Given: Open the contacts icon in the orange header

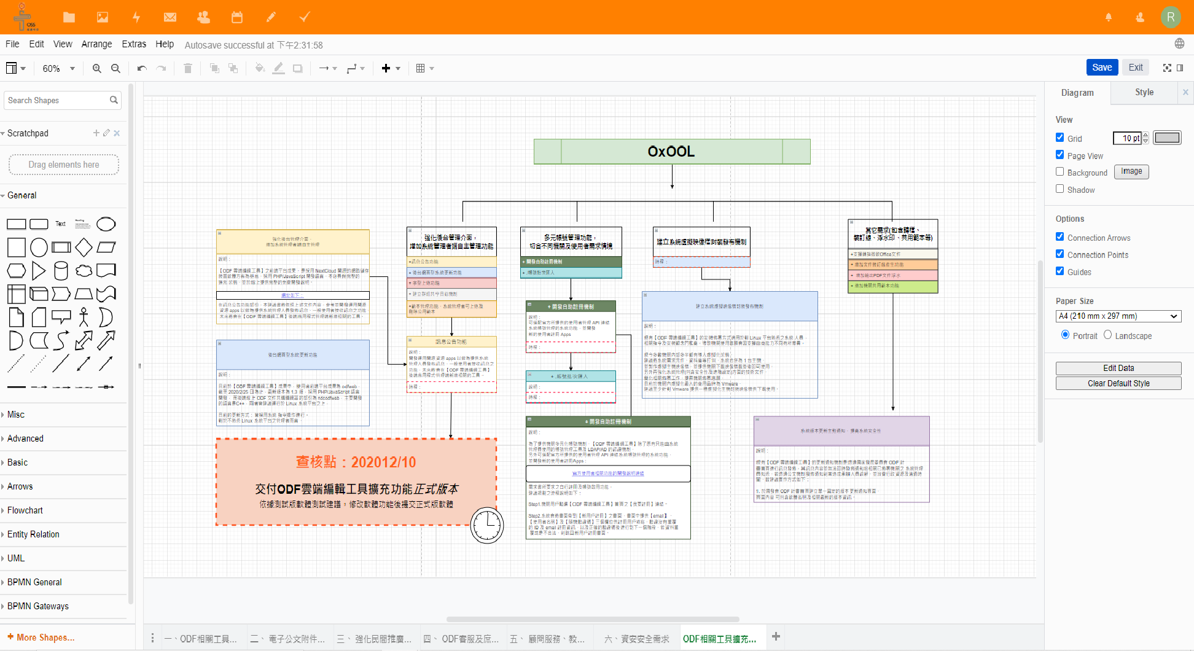Looking at the screenshot, I should [203, 17].
